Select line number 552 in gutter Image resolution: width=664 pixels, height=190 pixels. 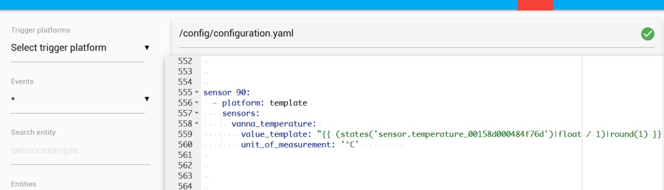tap(185, 61)
